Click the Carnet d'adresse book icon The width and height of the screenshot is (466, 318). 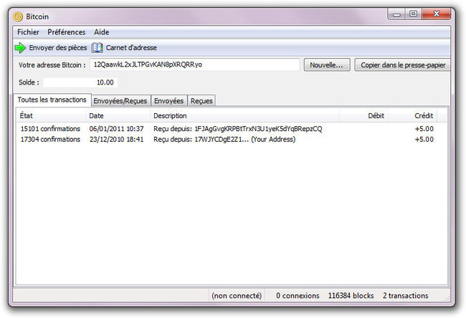click(97, 48)
